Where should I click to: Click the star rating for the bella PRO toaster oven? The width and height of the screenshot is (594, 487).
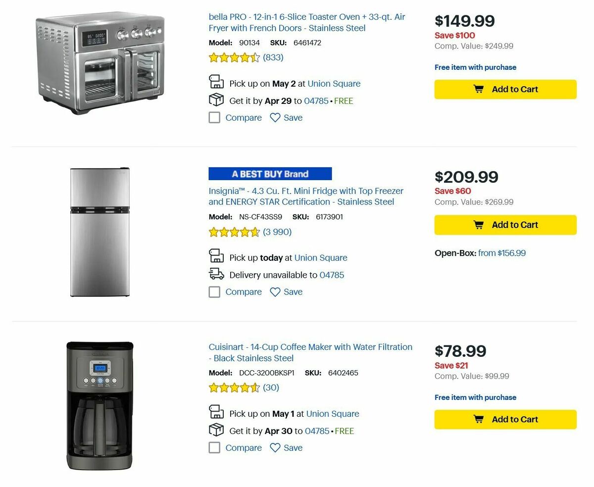coord(234,57)
